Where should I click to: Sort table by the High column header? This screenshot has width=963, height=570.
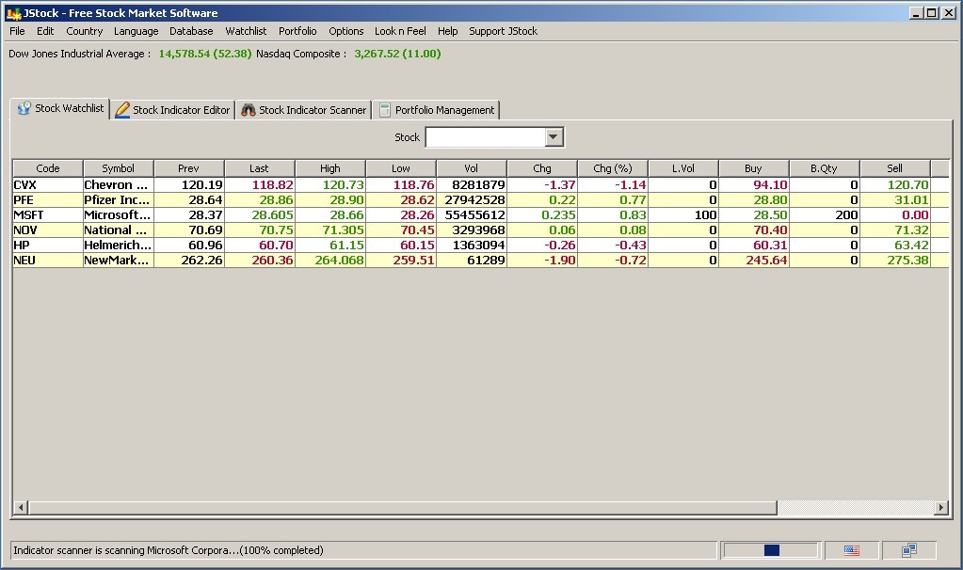pos(329,168)
